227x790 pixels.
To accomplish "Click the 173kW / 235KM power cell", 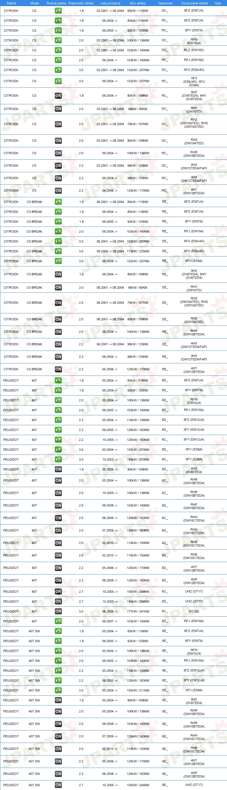I will pos(138,251).
